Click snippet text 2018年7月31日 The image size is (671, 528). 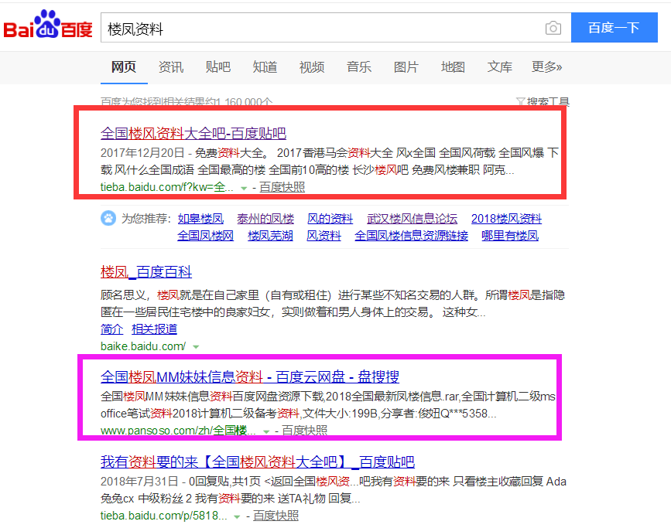(x=139, y=482)
